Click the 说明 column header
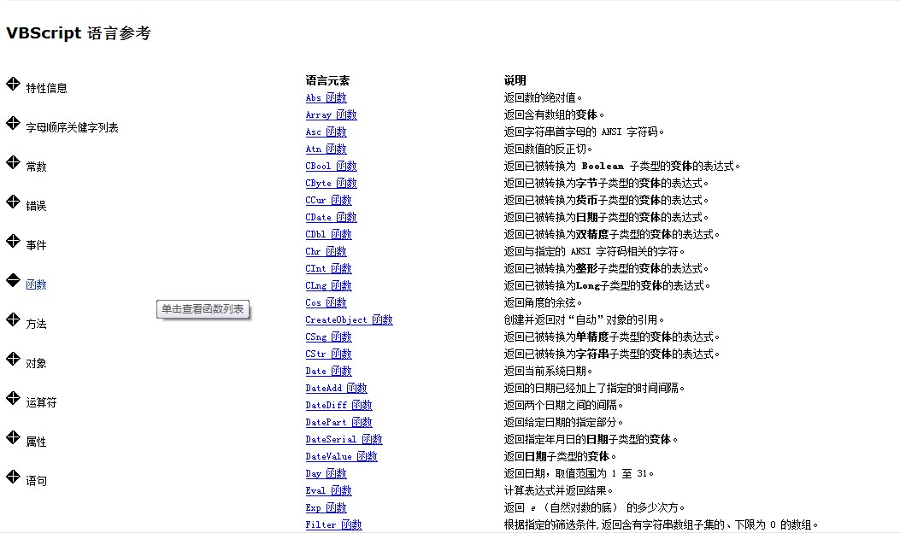Viewport: 900px width, 533px height. (515, 80)
